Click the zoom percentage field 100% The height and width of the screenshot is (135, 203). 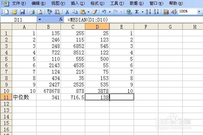(x=187, y=12)
